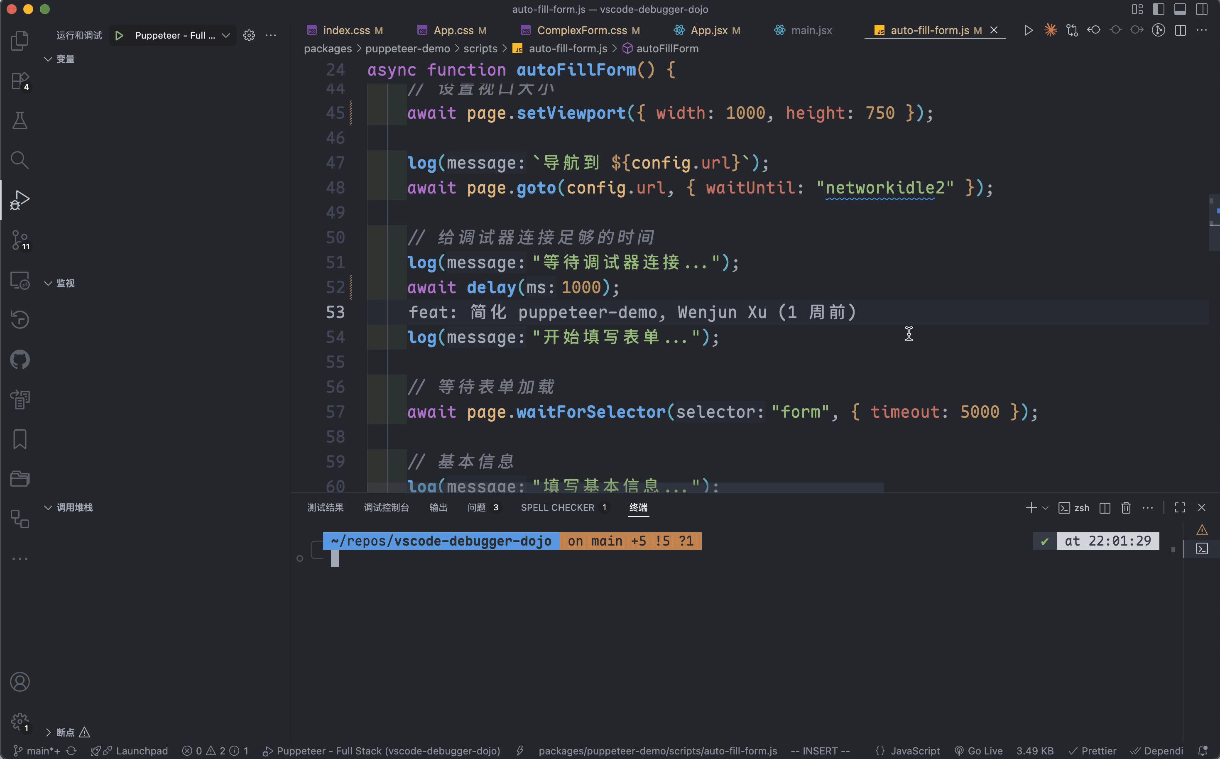Split the editor using the split icon
1220x759 pixels.
point(1179,30)
